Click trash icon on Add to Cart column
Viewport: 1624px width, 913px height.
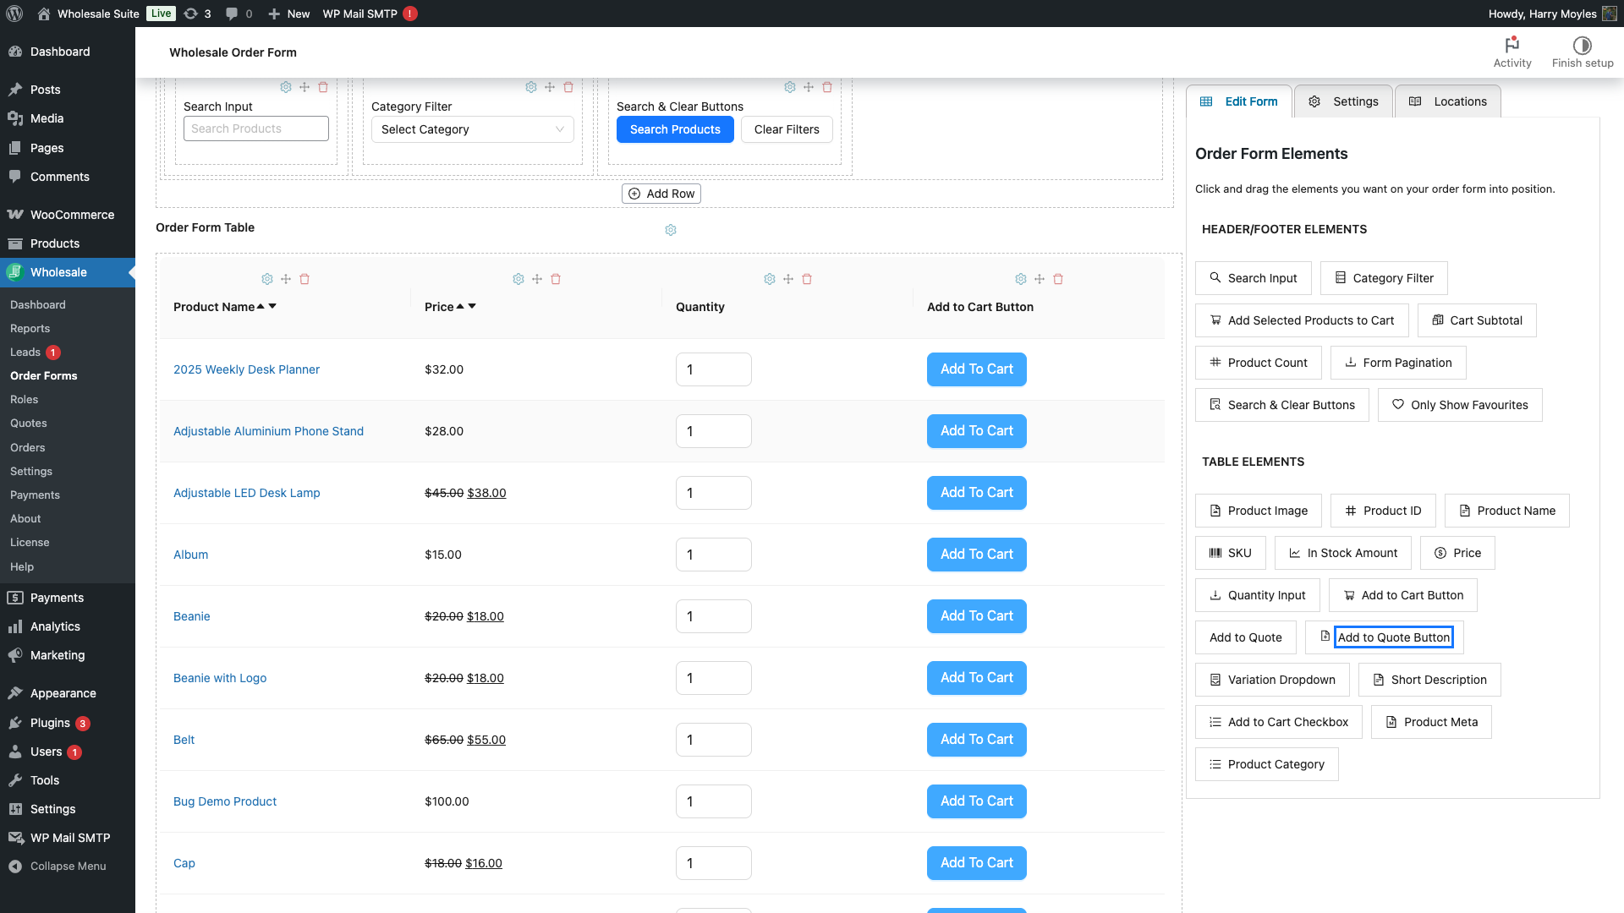click(x=1058, y=279)
